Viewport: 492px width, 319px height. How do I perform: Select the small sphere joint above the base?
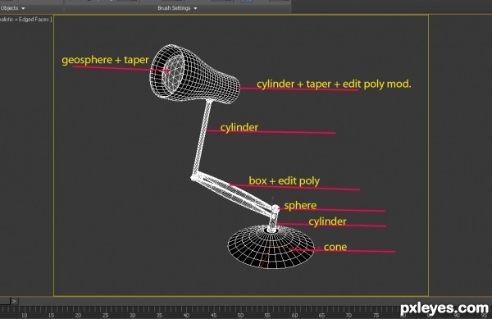(276, 208)
